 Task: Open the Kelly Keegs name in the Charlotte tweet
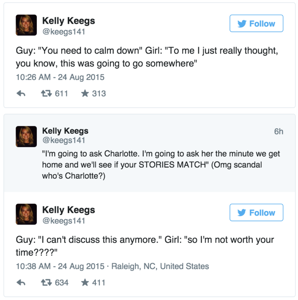[x=65, y=131]
